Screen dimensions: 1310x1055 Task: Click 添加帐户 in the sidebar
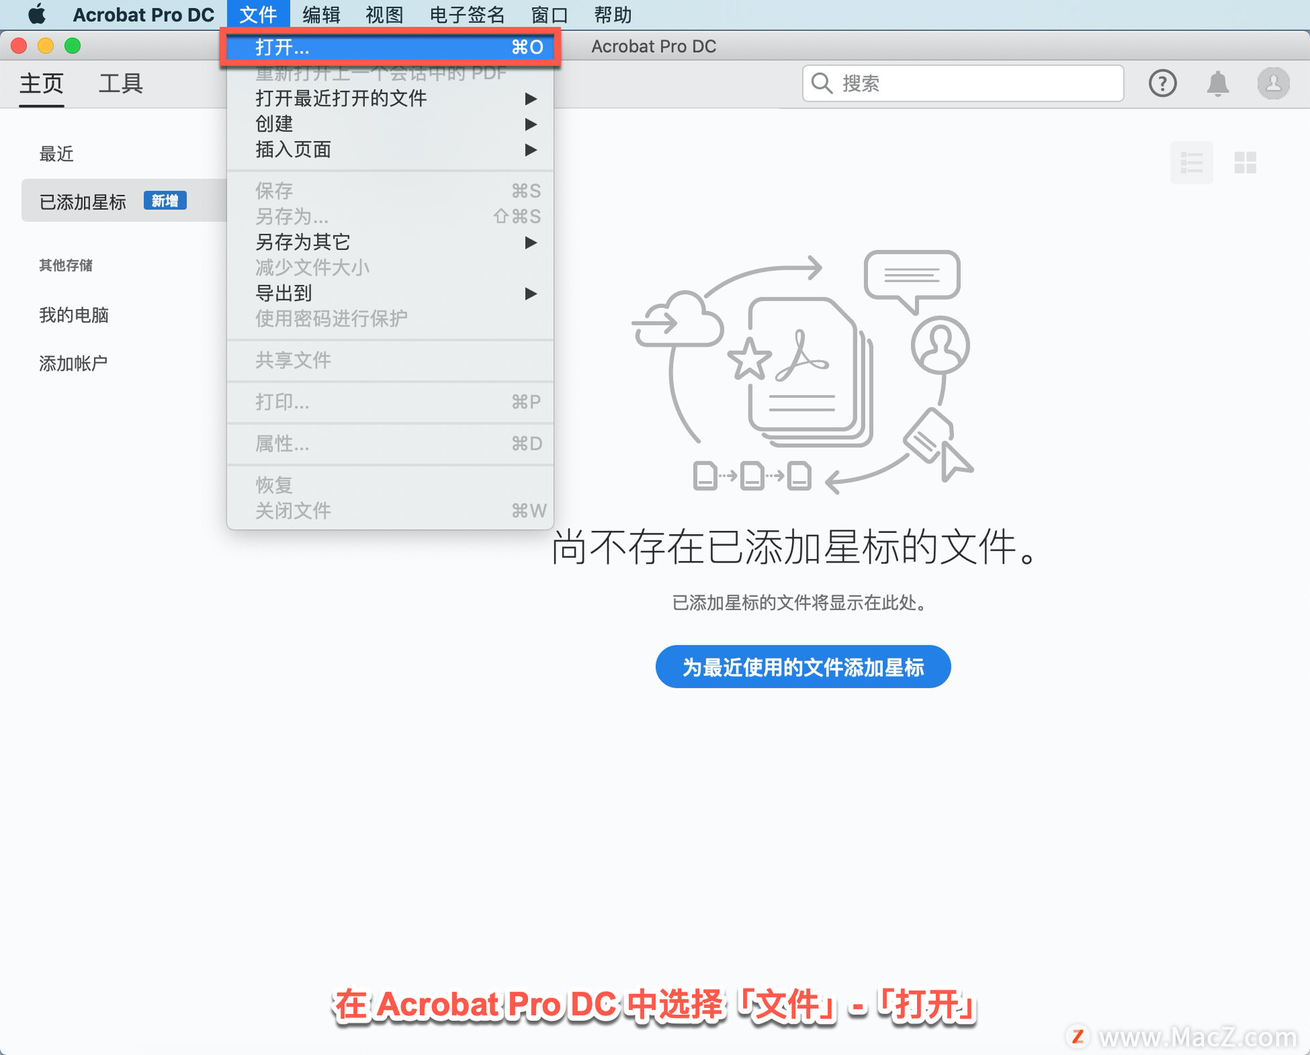(73, 364)
